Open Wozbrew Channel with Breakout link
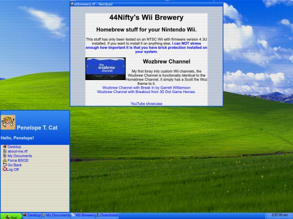This screenshot has height=219, width=293. [146, 91]
